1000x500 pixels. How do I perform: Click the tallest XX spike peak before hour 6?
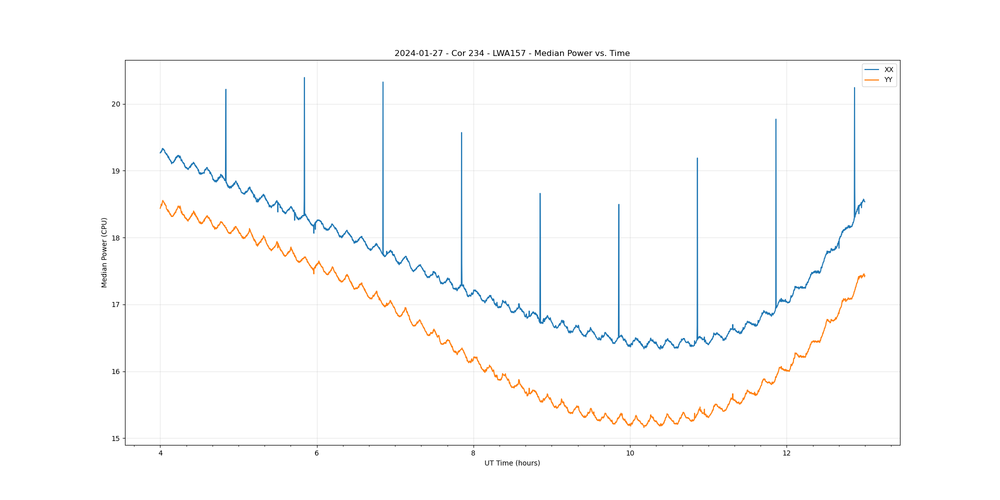tap(304, 78)
